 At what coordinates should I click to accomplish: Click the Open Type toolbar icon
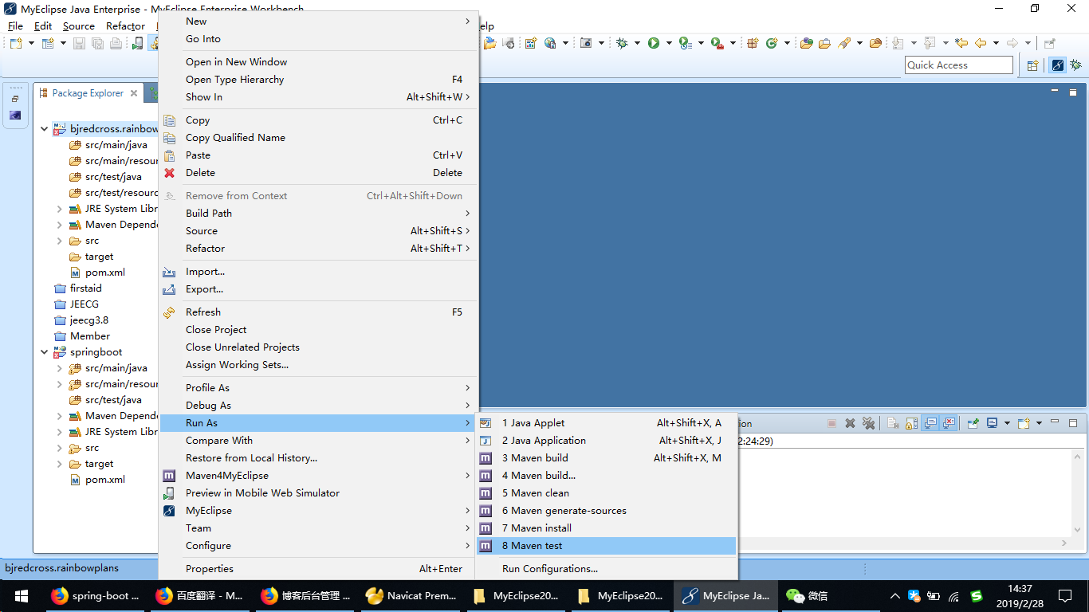(x=806, y=43)
